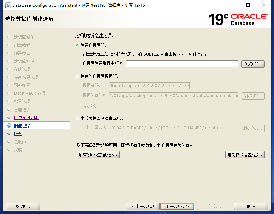Click the 创建选项 current-step bullet icon

coord(9,126)
